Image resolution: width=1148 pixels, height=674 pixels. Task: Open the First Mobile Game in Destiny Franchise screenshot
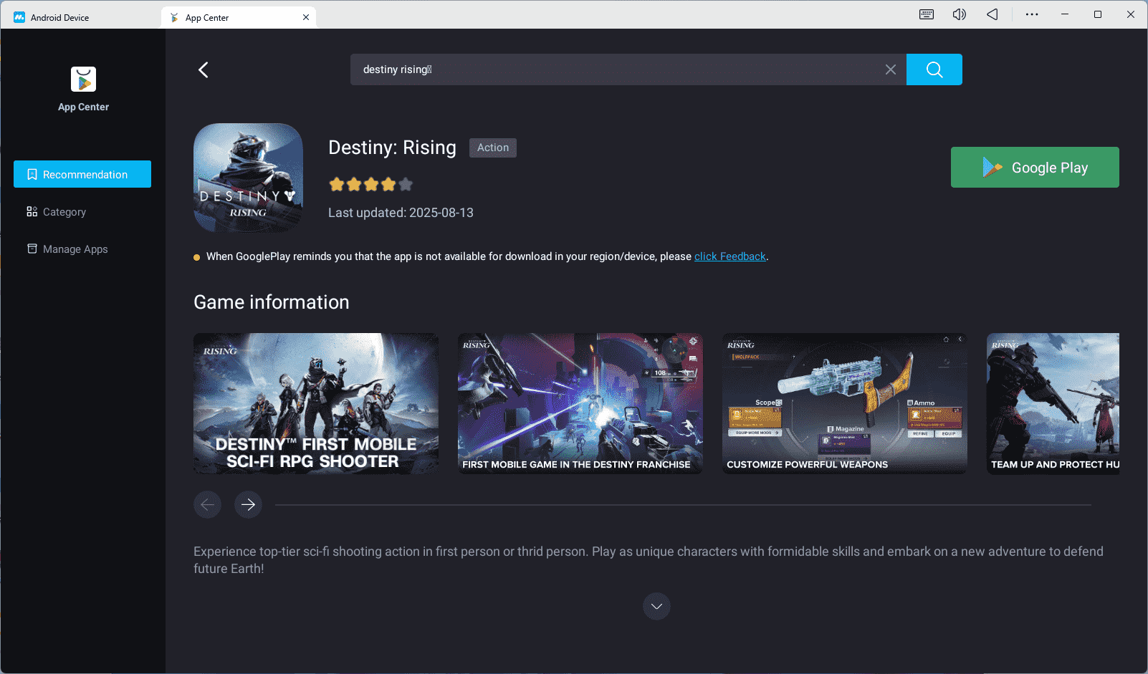(x=580, y=403)
